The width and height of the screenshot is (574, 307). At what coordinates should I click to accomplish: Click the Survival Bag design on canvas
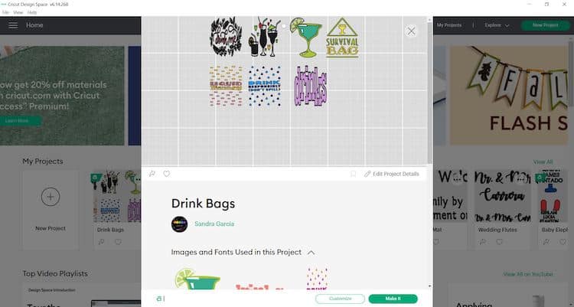(342, 38)
